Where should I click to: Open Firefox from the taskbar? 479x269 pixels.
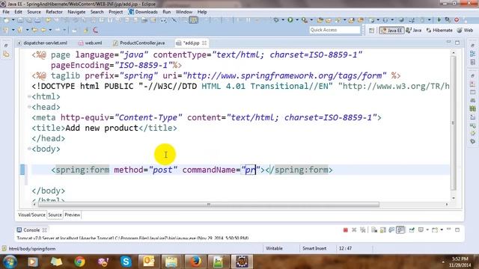195,262
